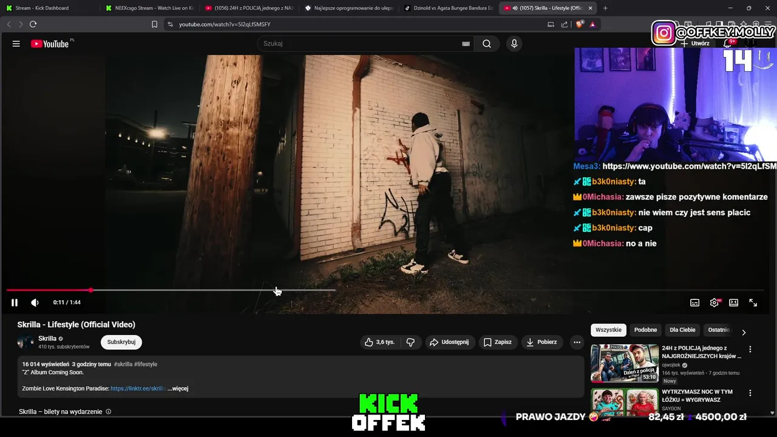Switch to NEEXcsgo Stream browser tab
The image size is (777, 437).
click(150, 8)
